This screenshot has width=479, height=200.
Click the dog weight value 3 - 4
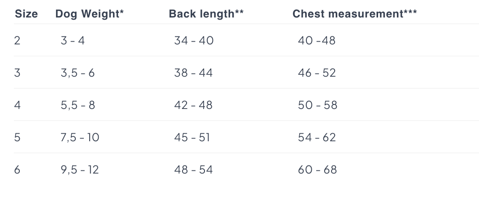pyautogui.click(x=73, y=41)
